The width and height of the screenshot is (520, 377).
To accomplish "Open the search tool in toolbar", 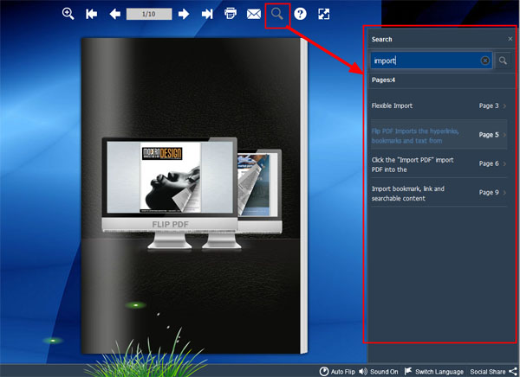I will click(x=277, y=14).
